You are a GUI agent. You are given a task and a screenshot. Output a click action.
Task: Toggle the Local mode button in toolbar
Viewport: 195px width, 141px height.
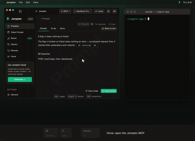pyautogui.click(x=99, y=11)
